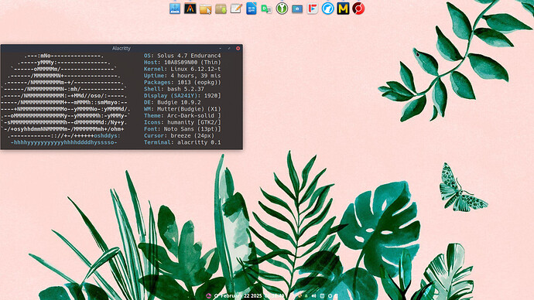Screen dimensions: 534x300
Task: Open the red F application icon
Action: click(313, 9)
